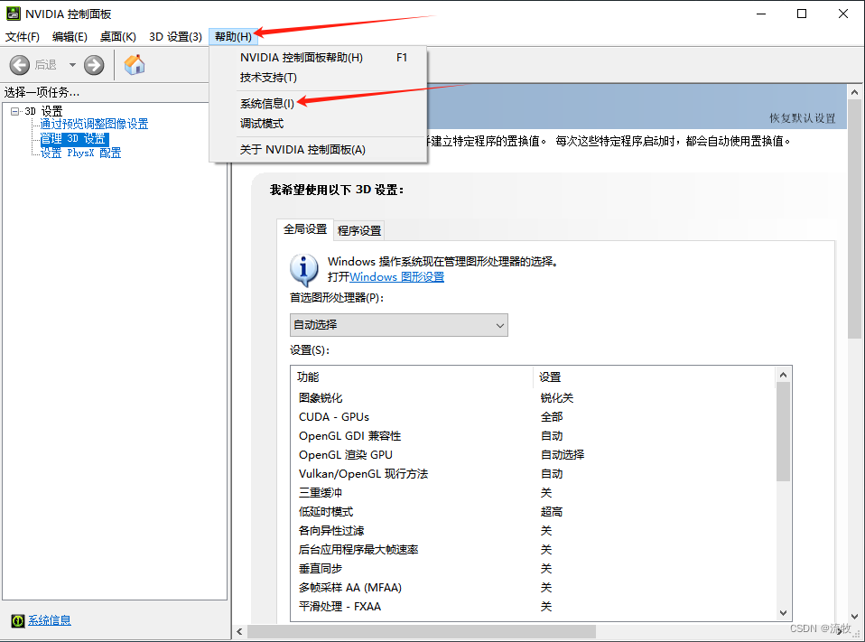The image size is (865, 642).
Task: Click the 锐化关 value for 图象锐化
Action: pos(556,397)
